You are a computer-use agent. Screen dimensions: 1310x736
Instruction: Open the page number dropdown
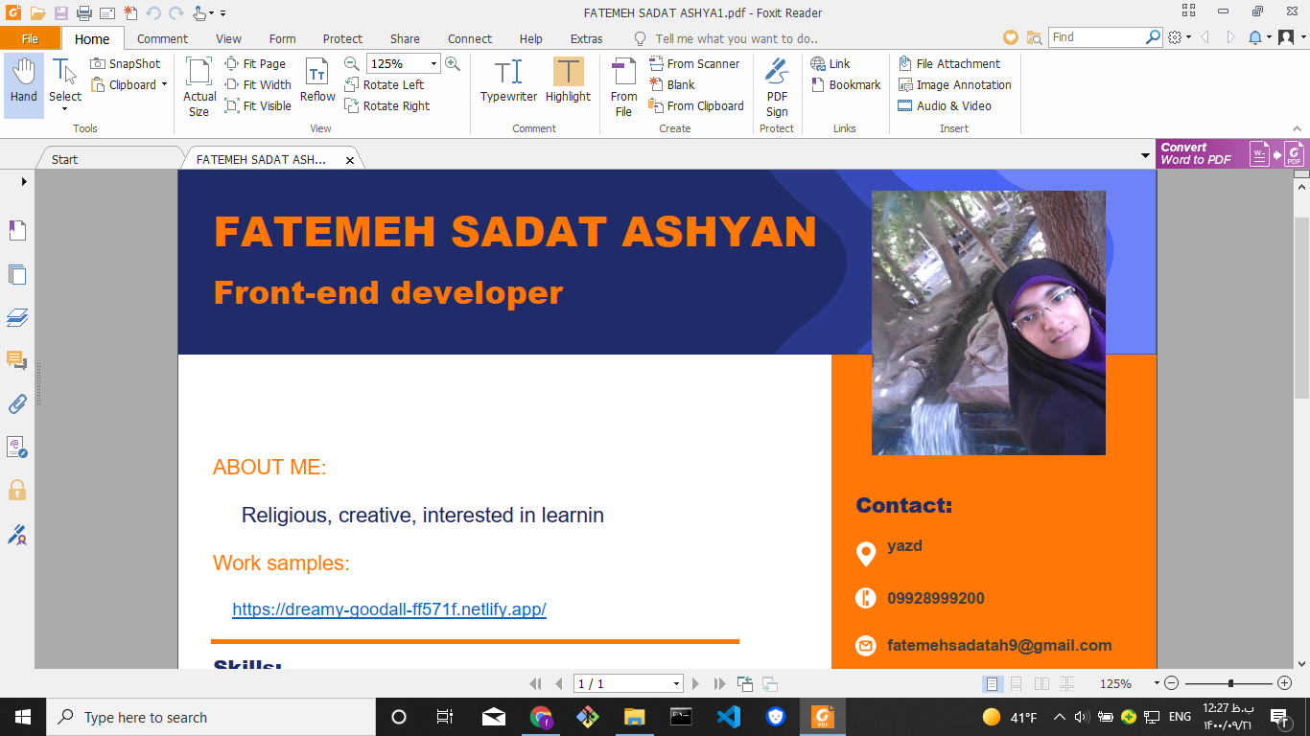pos(676,684)
